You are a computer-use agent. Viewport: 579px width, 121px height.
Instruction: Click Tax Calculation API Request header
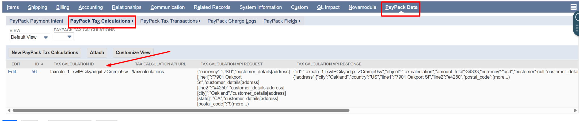coord(232,64)
